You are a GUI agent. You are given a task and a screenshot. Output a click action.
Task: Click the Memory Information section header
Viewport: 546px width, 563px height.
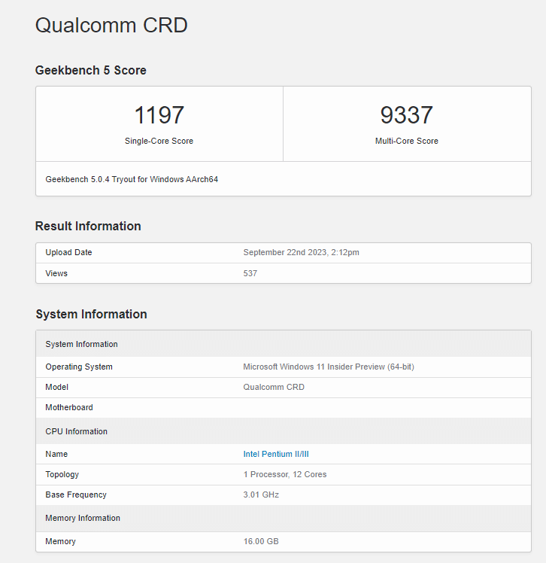pos(83,518)
